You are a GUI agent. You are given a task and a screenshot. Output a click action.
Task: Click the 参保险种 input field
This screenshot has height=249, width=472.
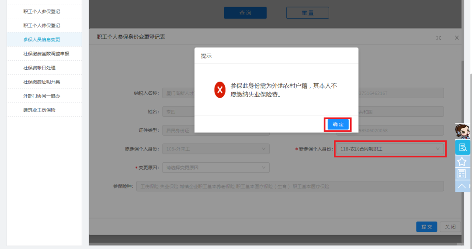[289, 186]
